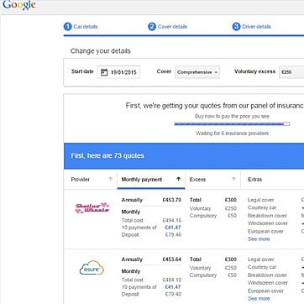The width and height of the screenshot is (304, 304).
Task: Click Legal cover in Sheilas' Wheels extras
Action: (261, 200)
